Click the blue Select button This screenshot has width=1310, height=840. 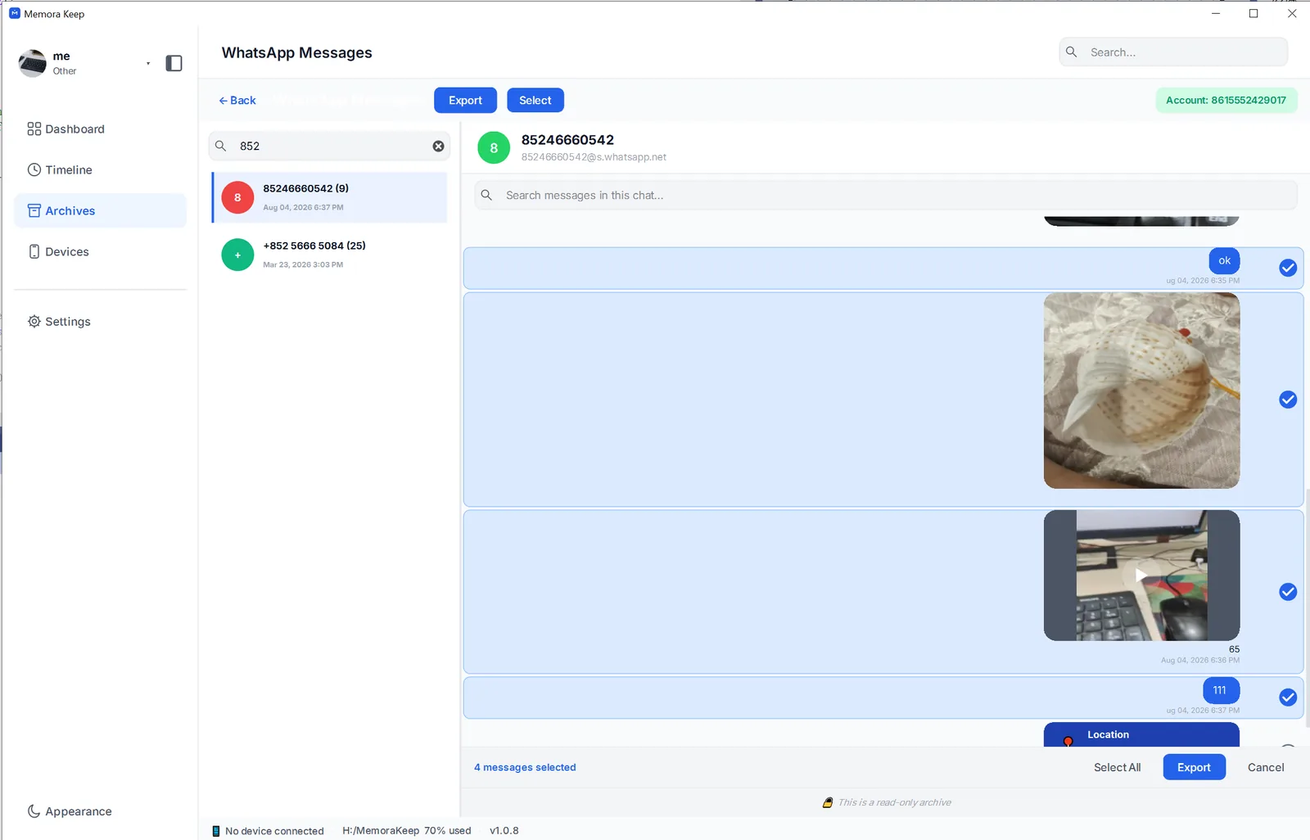535,100
